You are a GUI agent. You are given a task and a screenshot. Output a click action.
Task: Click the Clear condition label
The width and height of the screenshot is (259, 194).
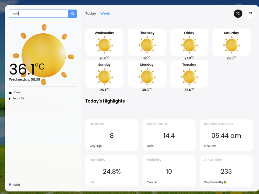click(x=17, y=92)
